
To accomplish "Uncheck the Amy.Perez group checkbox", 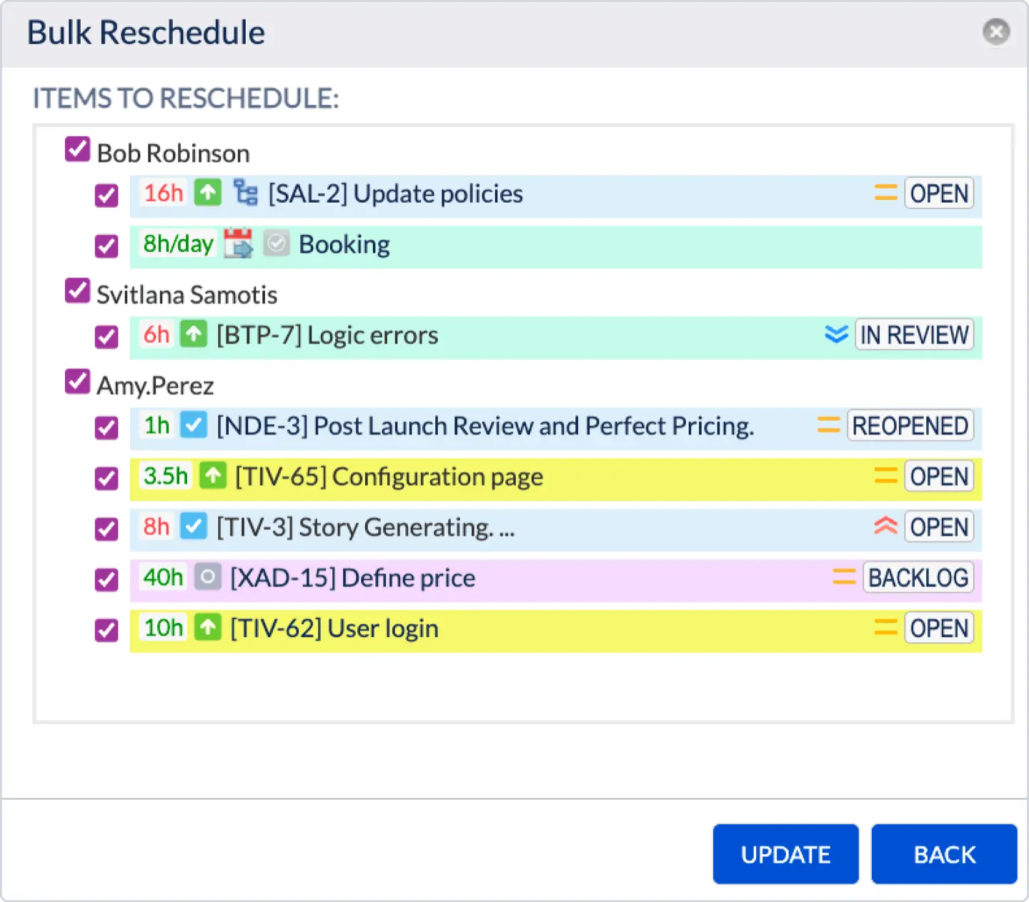I will [76, 382].
